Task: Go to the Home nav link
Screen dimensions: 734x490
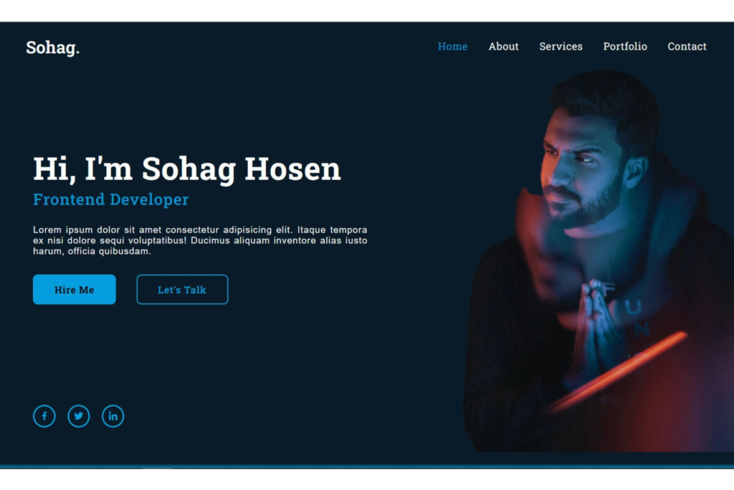Action: click(453, 47)
